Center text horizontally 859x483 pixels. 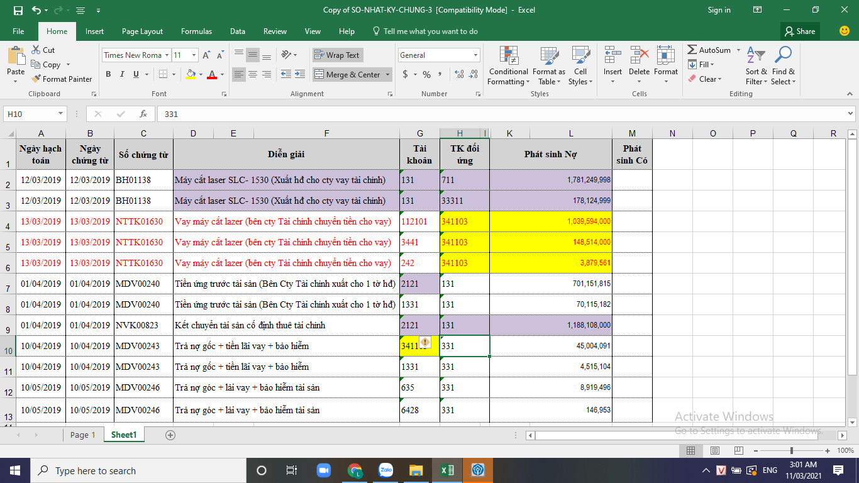point(253,74)
